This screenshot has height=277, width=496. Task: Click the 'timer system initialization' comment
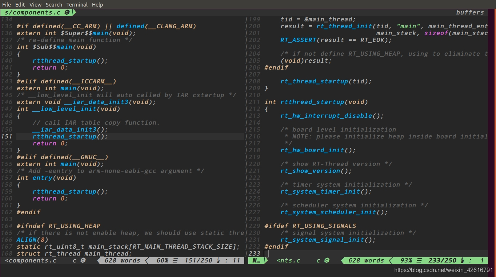(x=346, y=185)
